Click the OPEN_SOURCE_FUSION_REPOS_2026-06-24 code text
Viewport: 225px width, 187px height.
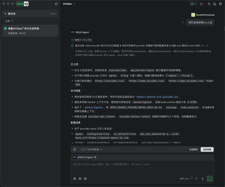[x=136, y=108]
